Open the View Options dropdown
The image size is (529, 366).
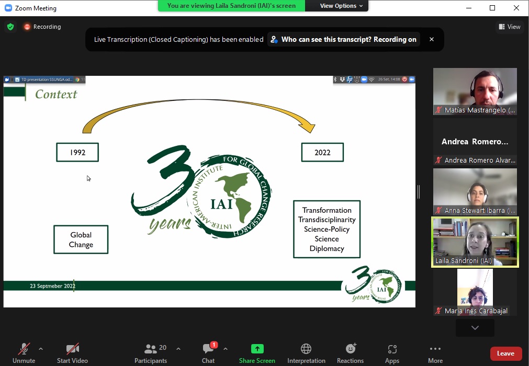[341, 6]
